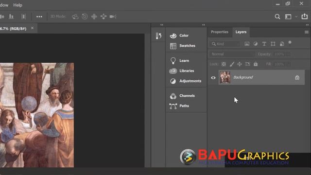Open the Help menu
This screenshot has width=311, height=175.
[17, 5]
